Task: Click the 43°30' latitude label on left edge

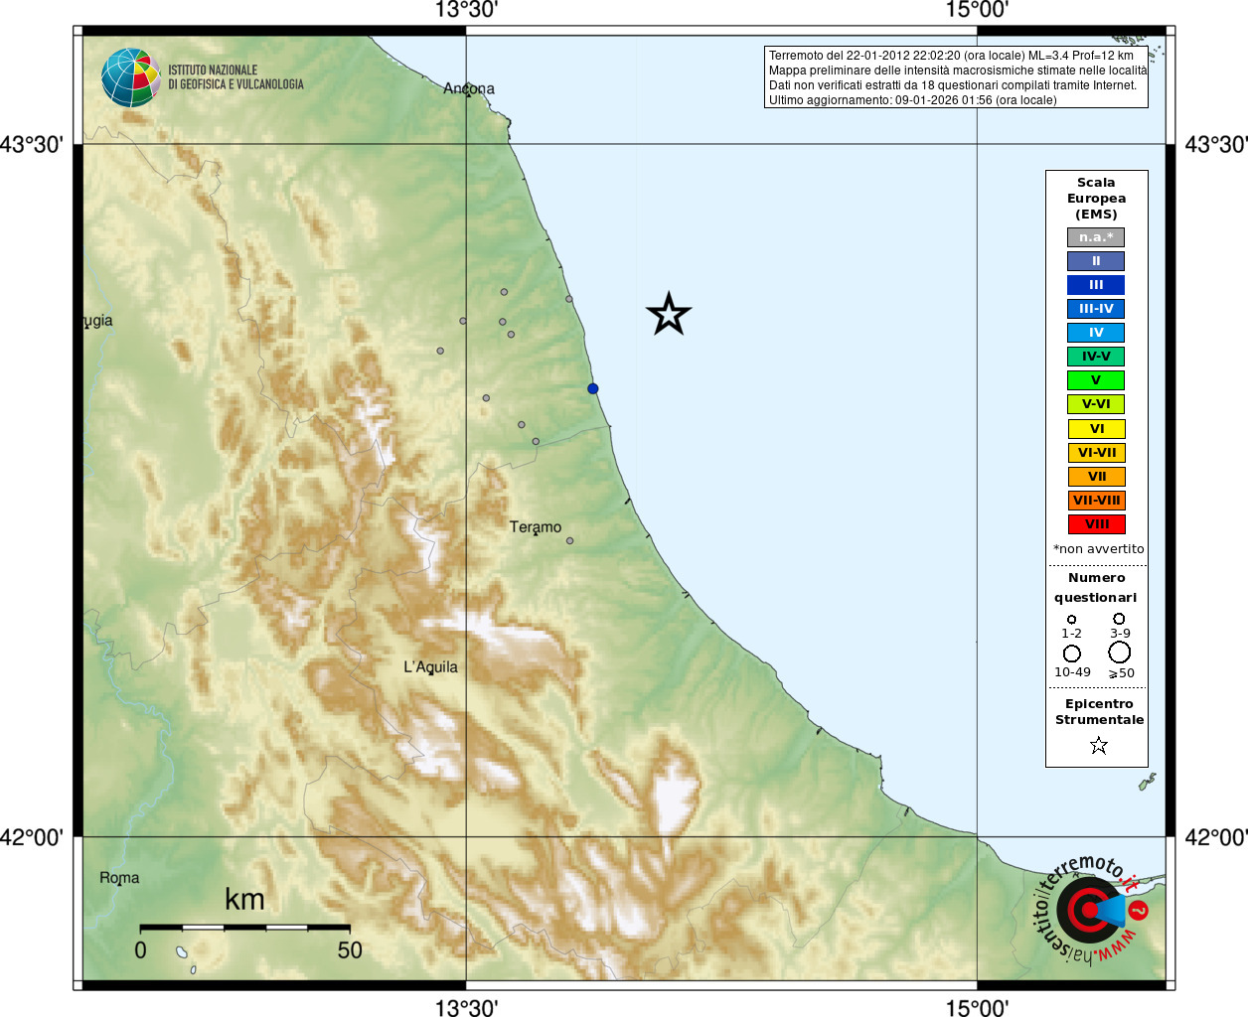Action: pos(31,145)
